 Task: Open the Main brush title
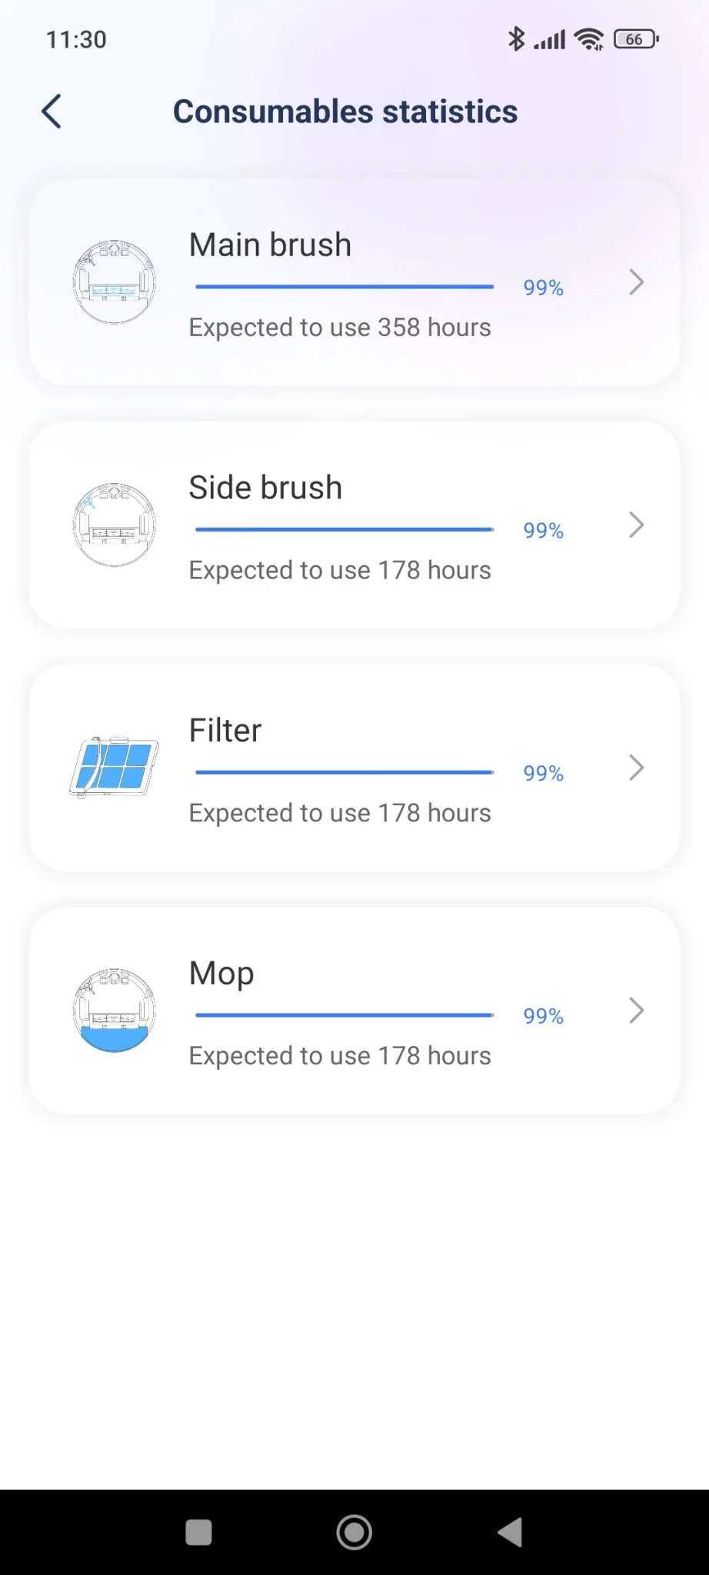(270, 245)
